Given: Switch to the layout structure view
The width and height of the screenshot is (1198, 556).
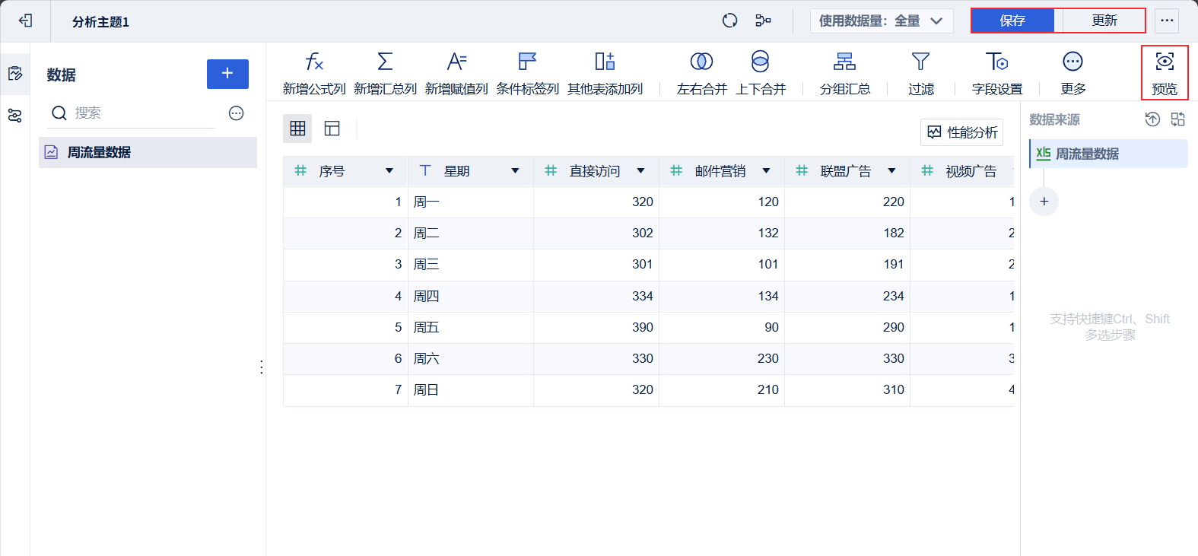Looking at the screenshot, I should [332, 129].
